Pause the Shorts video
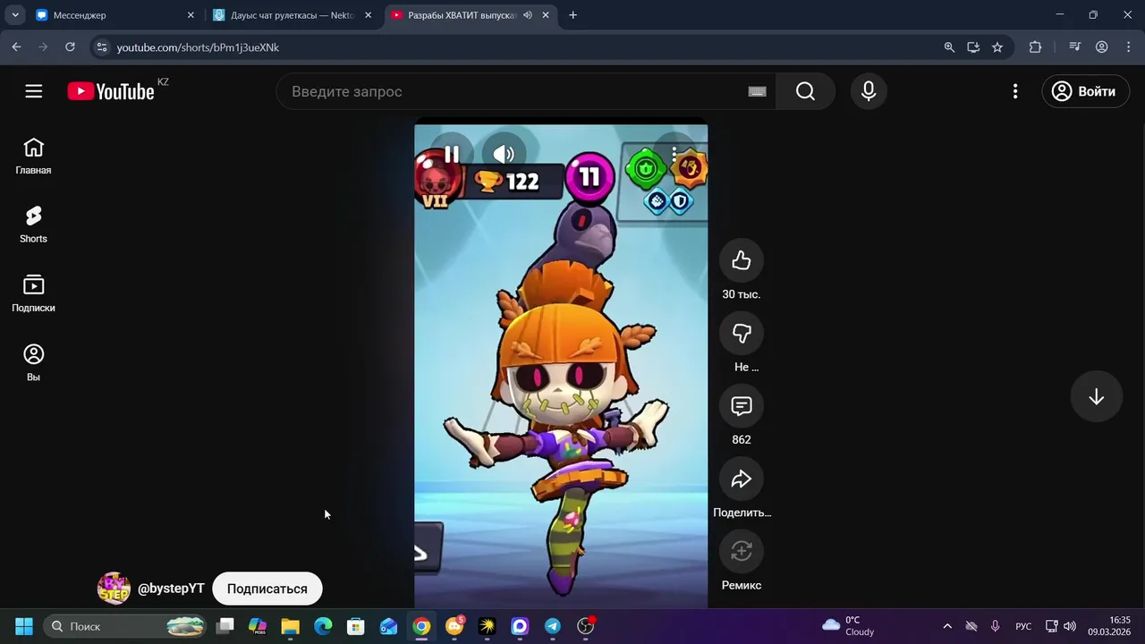Screen dimensions: 1145x644 (x=452, y=154)
